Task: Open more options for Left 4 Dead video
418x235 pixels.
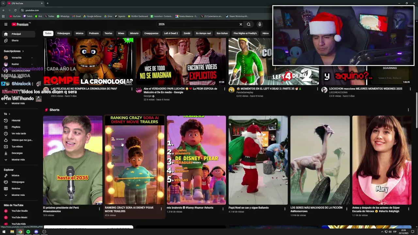Action: pyautogui.click(x=317, y=89)
